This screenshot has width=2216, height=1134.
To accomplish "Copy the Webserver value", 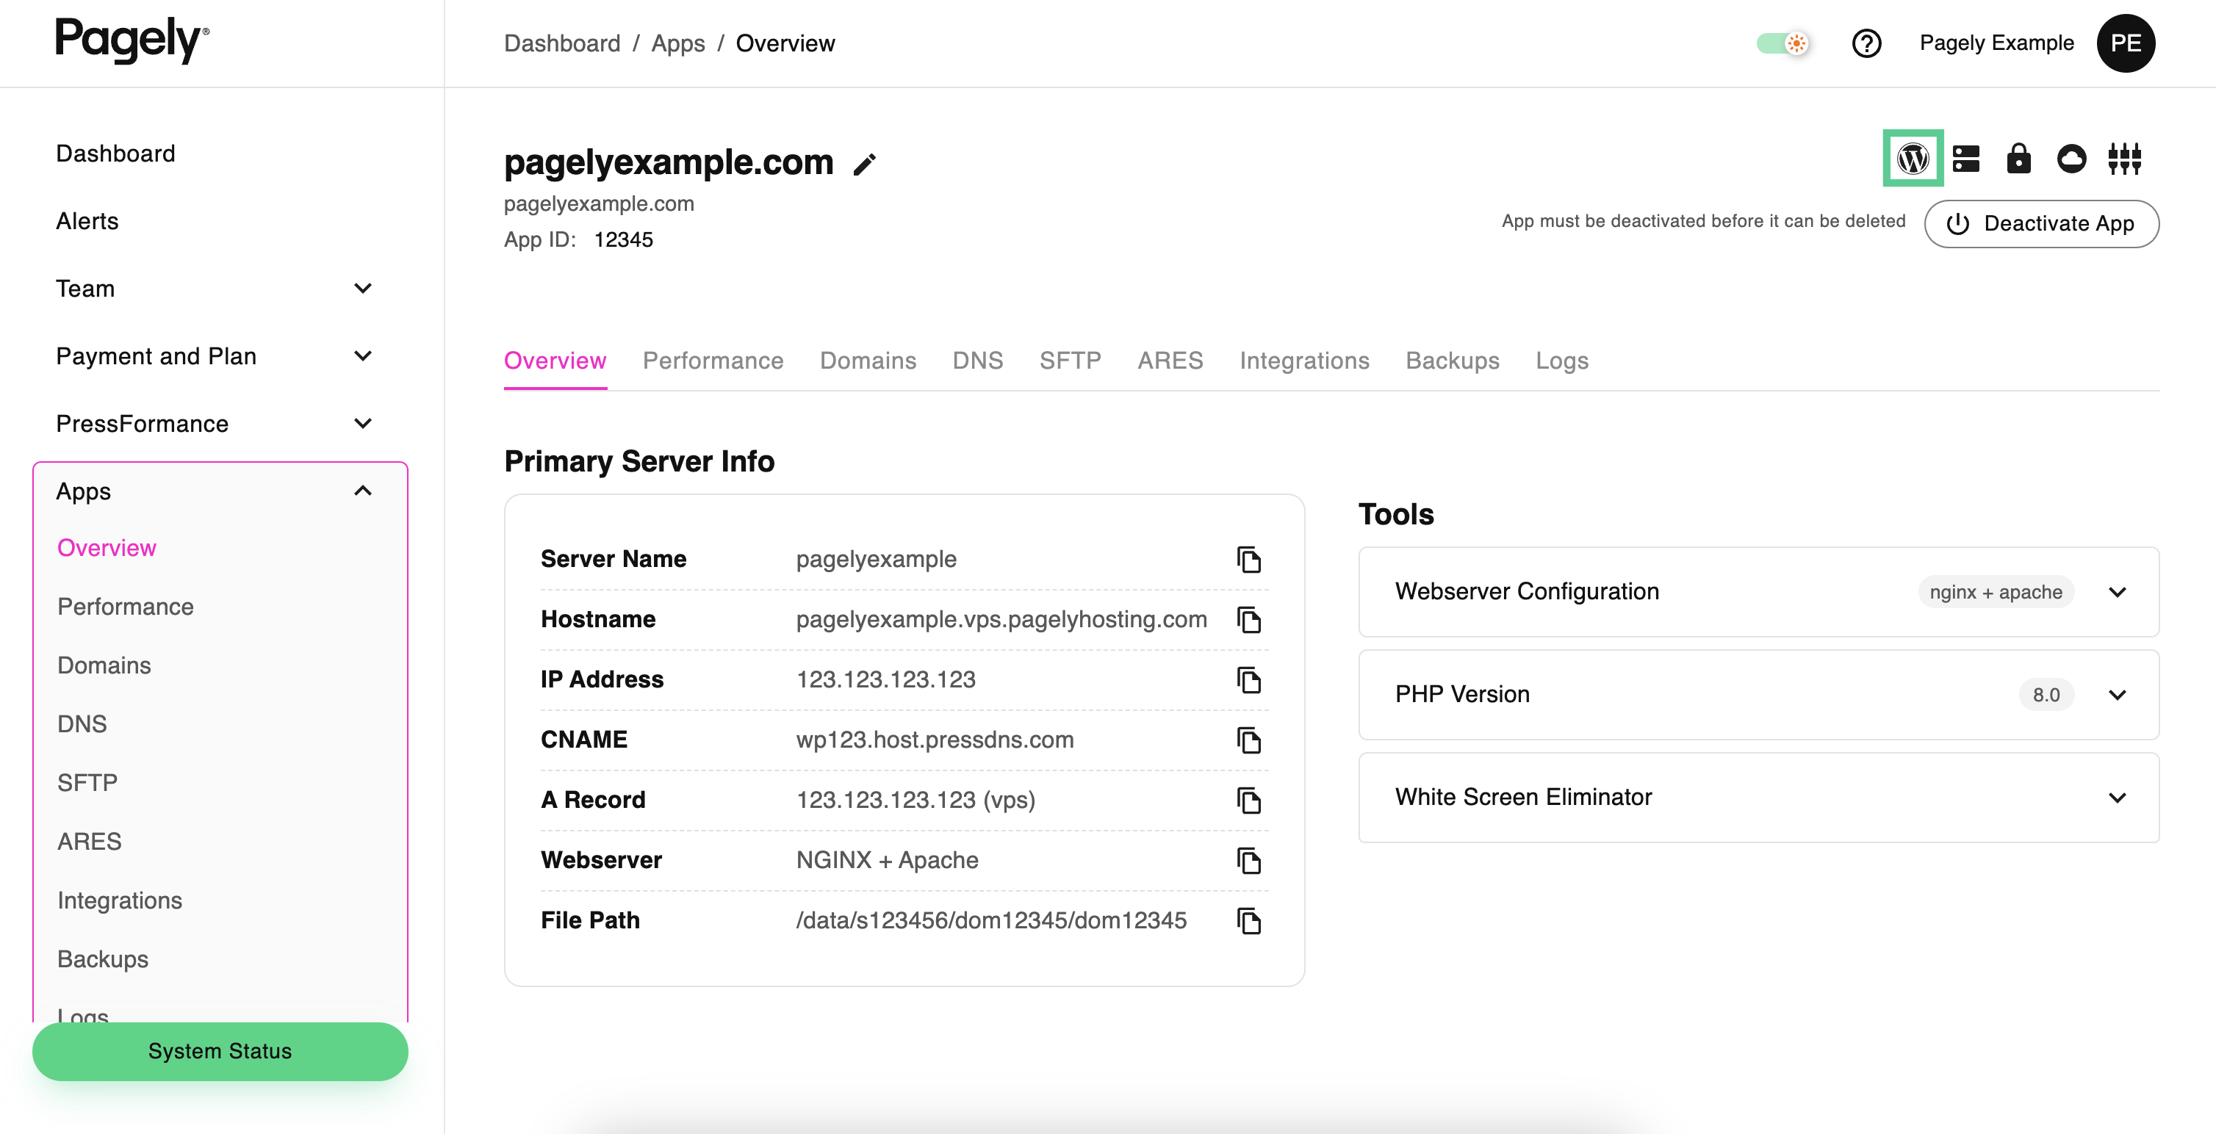I will [1248, 861].
